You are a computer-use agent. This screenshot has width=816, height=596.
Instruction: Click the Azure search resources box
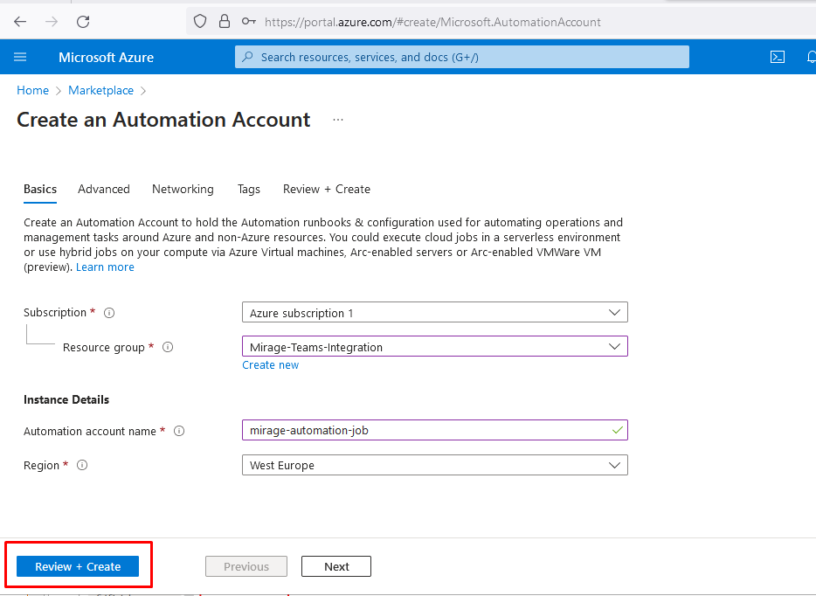(462, 57)
